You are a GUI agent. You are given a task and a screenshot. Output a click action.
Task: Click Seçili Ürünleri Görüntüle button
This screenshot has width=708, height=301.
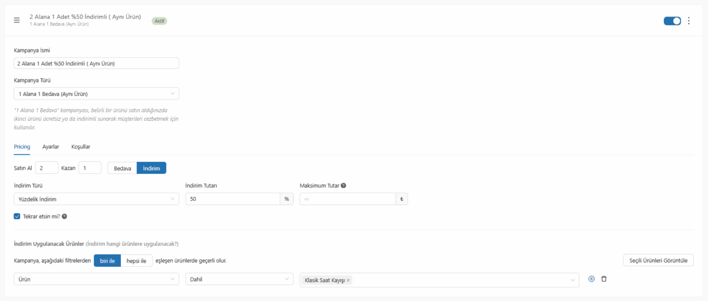click(x=658, y=260)
